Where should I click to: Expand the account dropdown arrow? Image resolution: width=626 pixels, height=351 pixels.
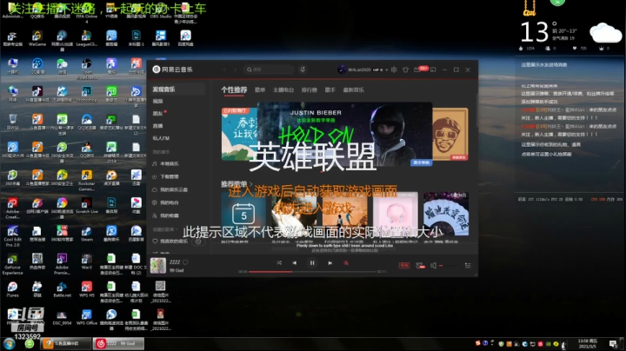click(x=386, y=70)
